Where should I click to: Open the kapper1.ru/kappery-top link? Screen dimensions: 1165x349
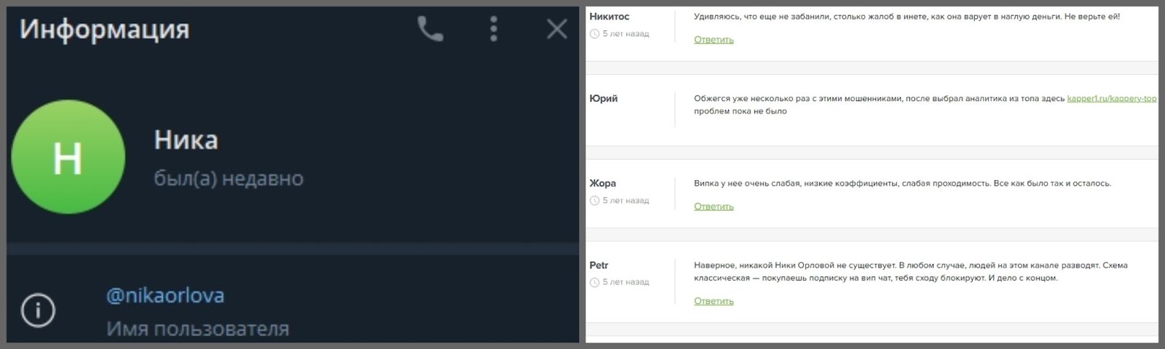[1112, 98]
